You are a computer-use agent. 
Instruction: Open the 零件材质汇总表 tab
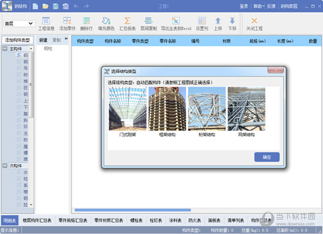pos(109,220)
